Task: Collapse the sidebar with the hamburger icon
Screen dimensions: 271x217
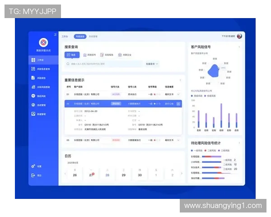Action: coord(55,35)
